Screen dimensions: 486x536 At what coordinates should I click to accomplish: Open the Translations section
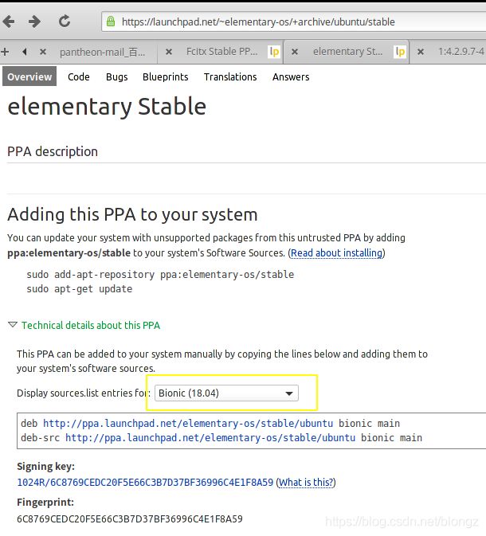click(230, 77)
